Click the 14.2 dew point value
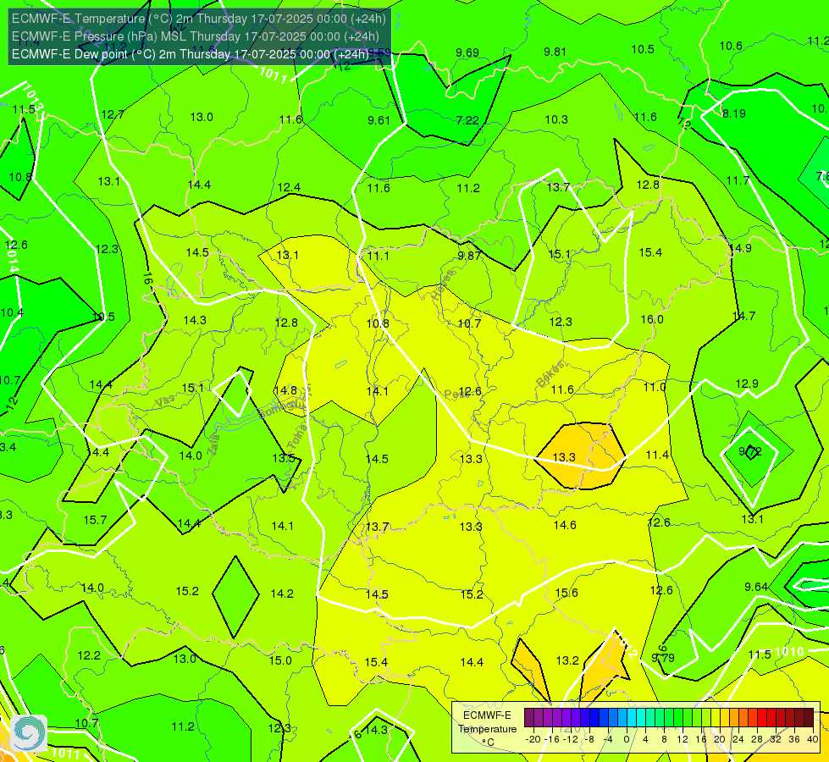This screenshot has width=829, height=762. [x=282, y=594]
